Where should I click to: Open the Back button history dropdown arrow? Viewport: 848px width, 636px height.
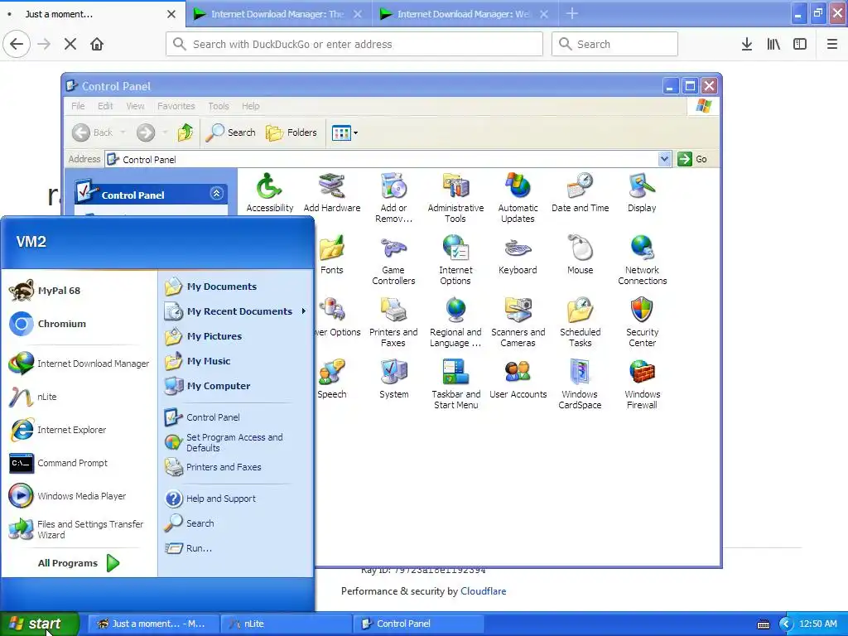tap(123, 132)
